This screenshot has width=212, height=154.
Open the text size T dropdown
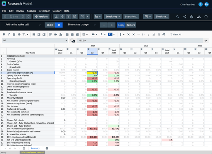coord(25,35)
